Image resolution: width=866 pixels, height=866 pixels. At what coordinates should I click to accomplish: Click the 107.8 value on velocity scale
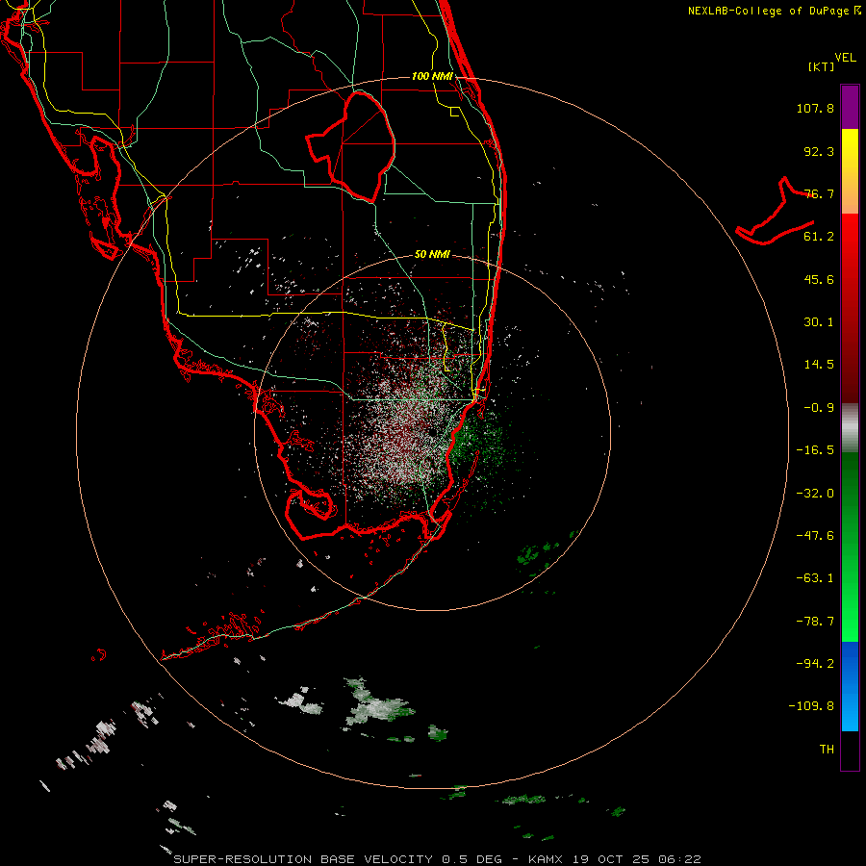click(x=815, y=108)
